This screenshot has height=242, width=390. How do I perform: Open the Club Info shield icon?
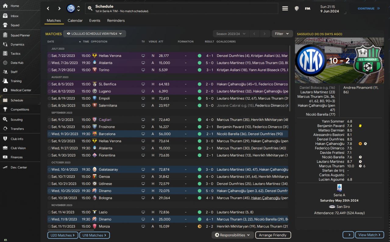pos(5,139)
